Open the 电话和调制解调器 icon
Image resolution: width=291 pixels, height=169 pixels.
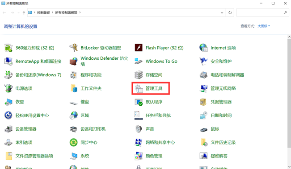pyautogui.click(x=203, y=75)
